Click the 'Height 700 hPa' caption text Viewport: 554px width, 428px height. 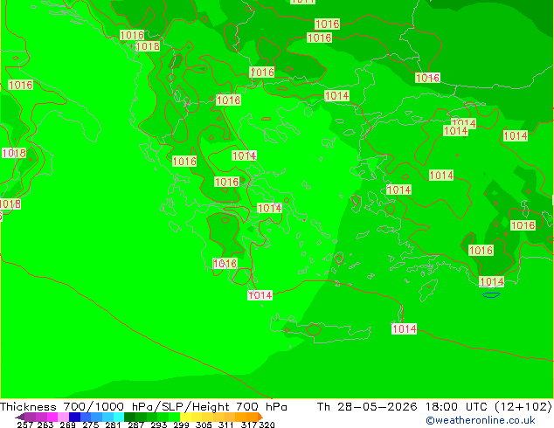pyautogui.click(x=239, y=406)
